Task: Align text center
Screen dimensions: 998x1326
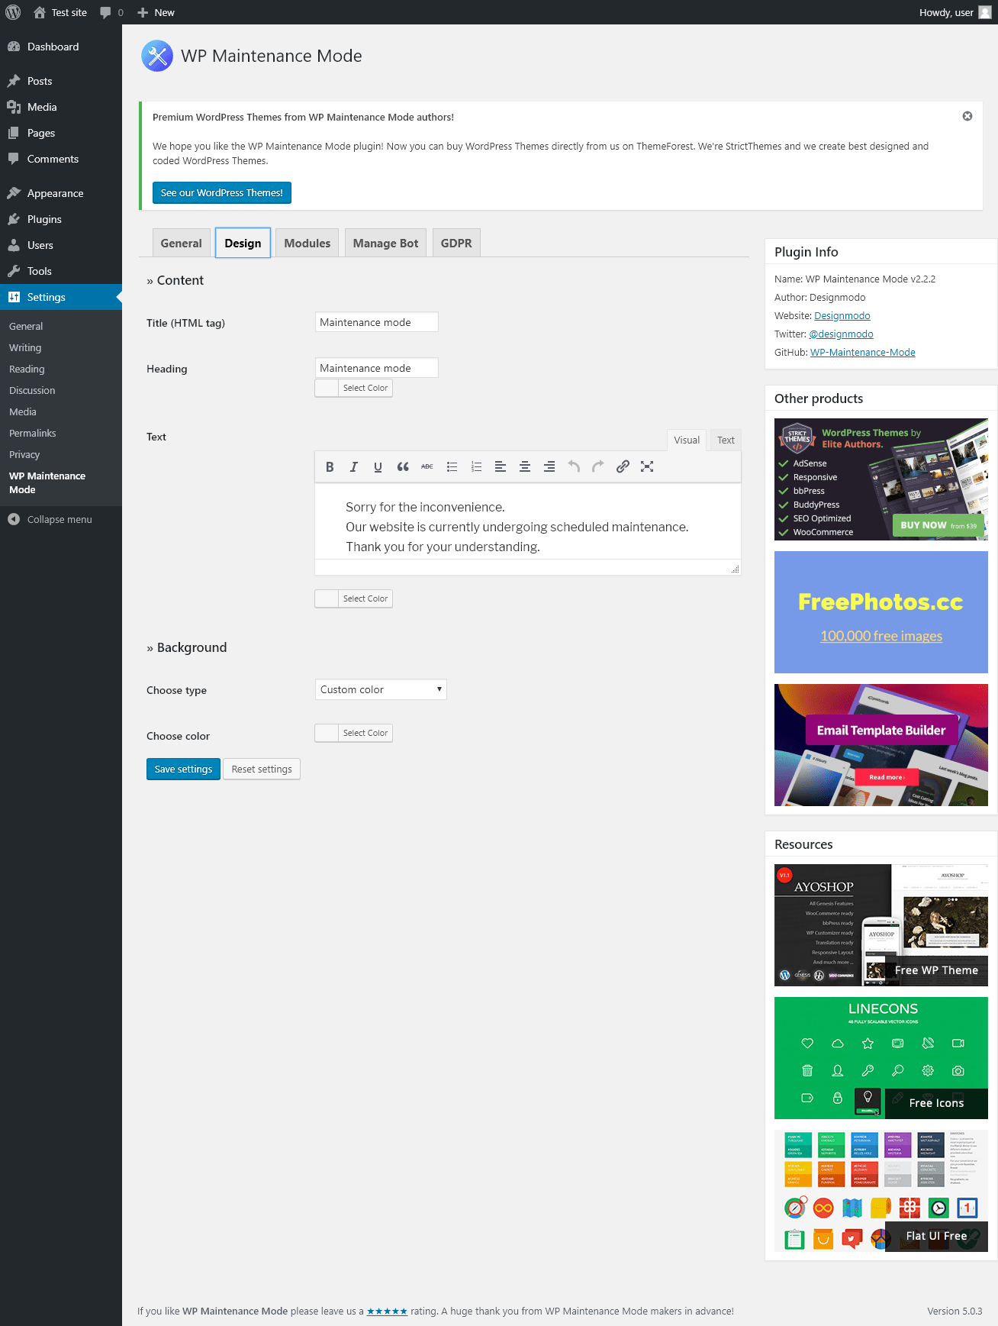Action: [x=525, y=466]
